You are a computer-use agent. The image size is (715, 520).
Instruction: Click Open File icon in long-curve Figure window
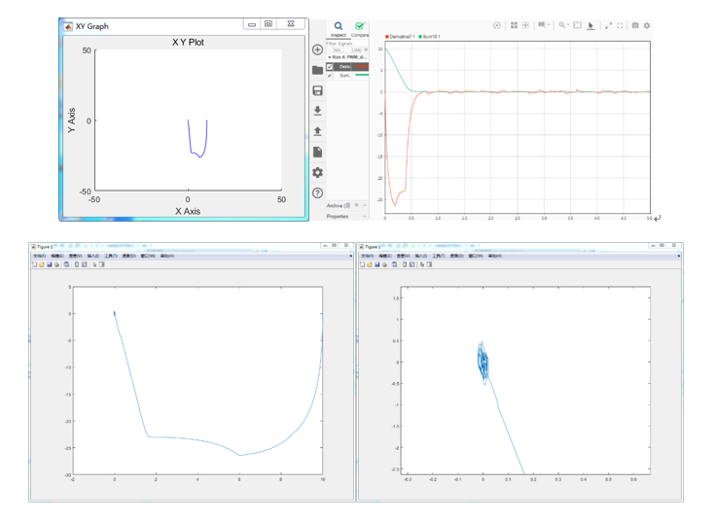[x=42, y=264]
